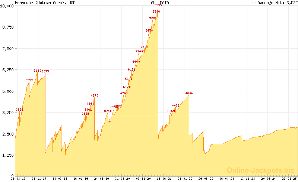
Task: Click the 15-06-21 date on the x-axis
Action: point(164,179)
